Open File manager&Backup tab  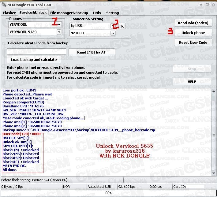point(69,13)
